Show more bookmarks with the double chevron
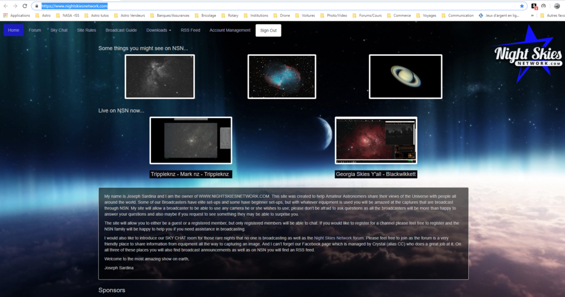The height and width of the screenshot is (297, 565). point(532,15)
